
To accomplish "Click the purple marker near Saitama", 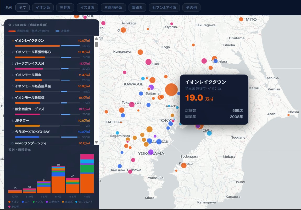I will 151,87.
